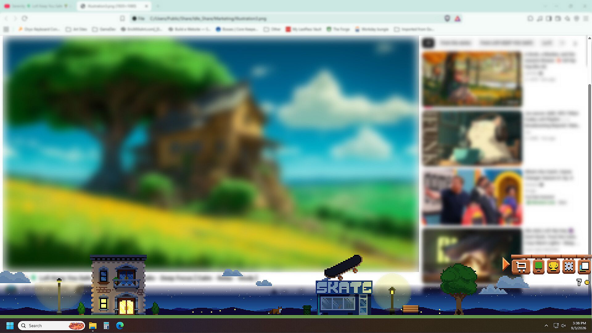Toggle the muted volume tray icon
This screenshot has height=333, width=592.
pyautogui.click(x=564, y=326)
